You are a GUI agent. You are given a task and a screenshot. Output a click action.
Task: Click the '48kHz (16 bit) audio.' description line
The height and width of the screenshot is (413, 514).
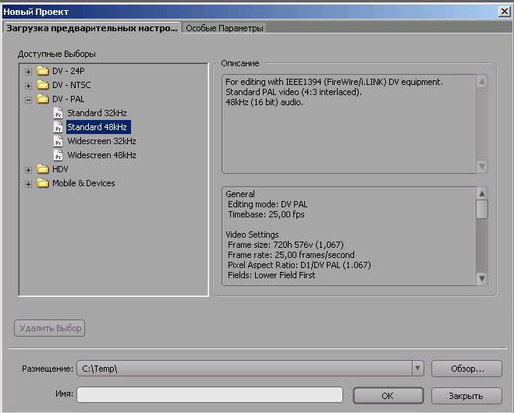tap(264, 102)
